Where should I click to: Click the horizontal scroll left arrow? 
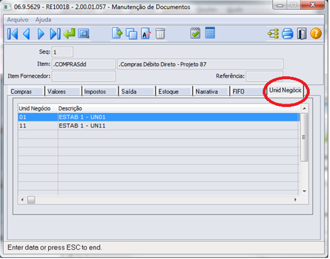pyautogui.click(x=23, y=199)
